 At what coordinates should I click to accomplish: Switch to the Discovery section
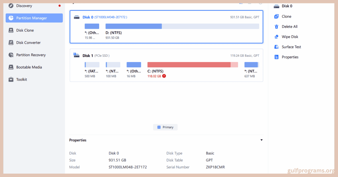click(x=24, y=6)
